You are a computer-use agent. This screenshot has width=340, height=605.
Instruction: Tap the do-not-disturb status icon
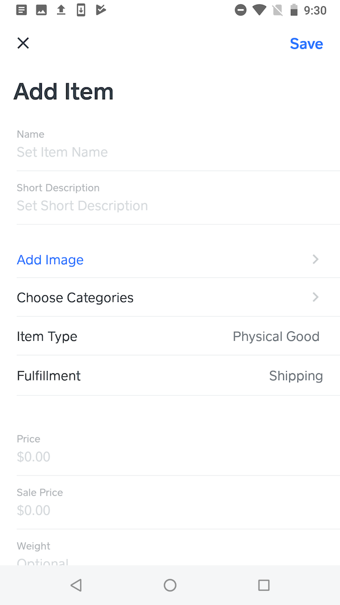[x=241, y=10]
